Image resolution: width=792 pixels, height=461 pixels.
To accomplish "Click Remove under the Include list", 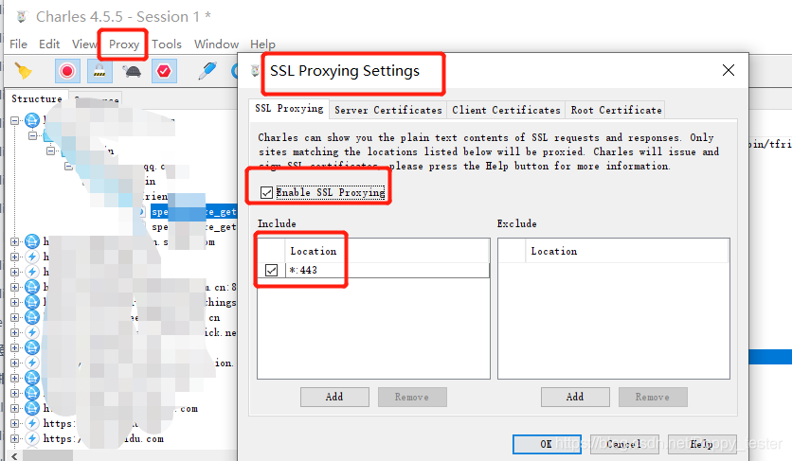I will coord(412,397).
